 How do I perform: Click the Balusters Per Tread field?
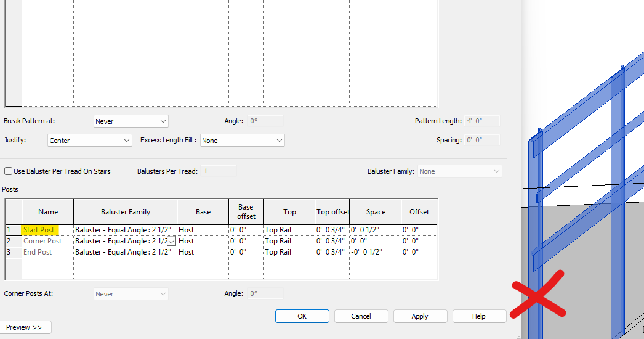coord(219,171)
